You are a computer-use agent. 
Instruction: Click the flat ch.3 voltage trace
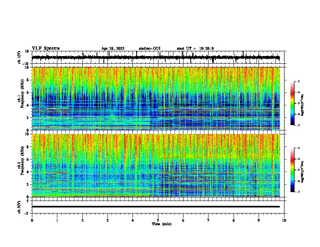(156, 207)
